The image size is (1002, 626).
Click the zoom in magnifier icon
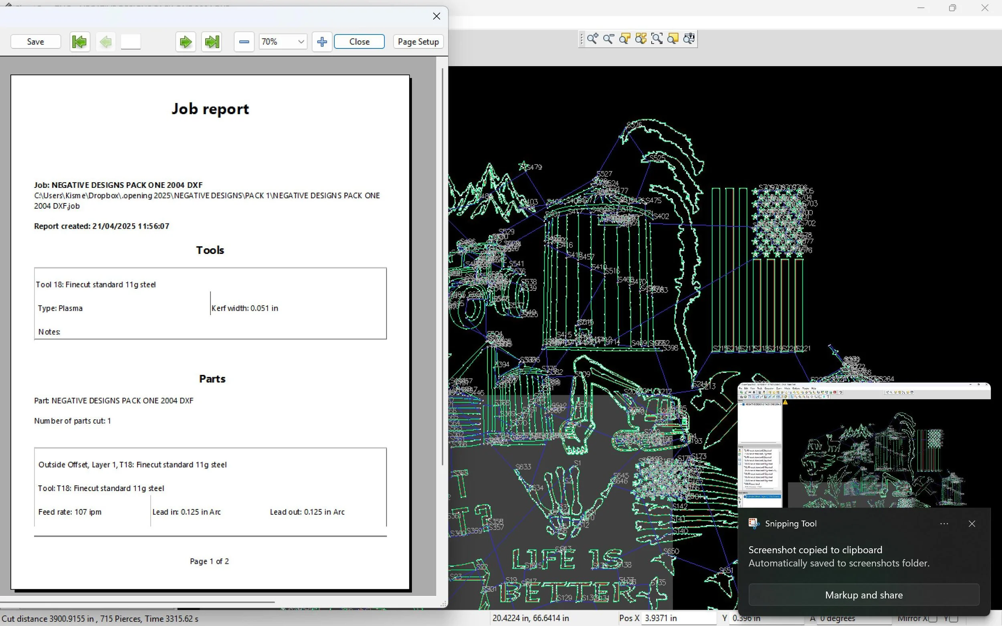point(592,39)
